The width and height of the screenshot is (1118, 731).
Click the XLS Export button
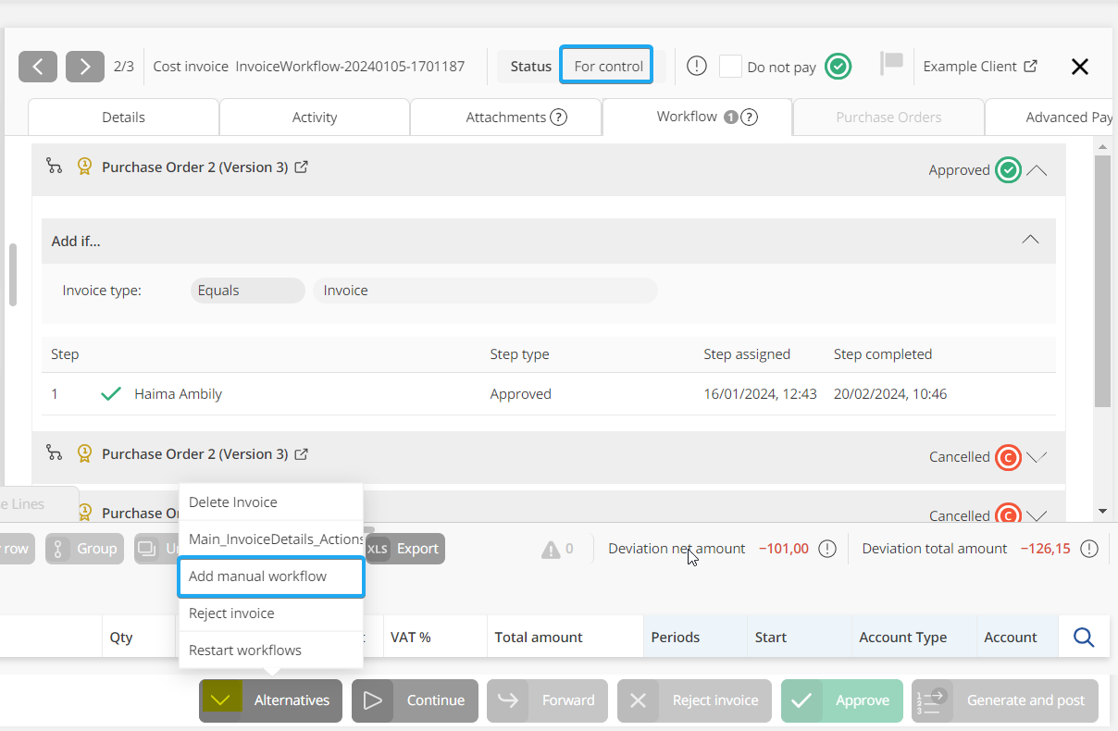[405, 549]
